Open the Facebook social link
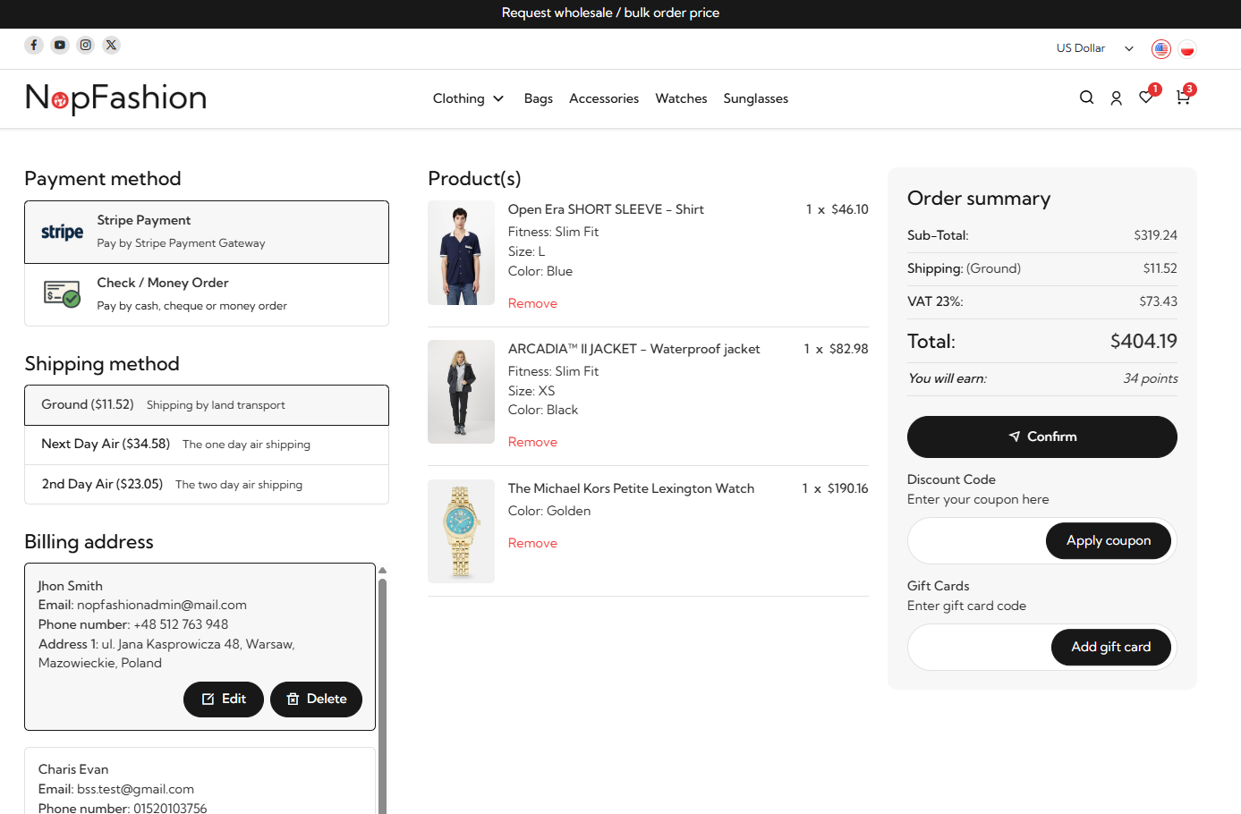The height and width of the screenshot is (814, 1241). click(x=34, y=45)
